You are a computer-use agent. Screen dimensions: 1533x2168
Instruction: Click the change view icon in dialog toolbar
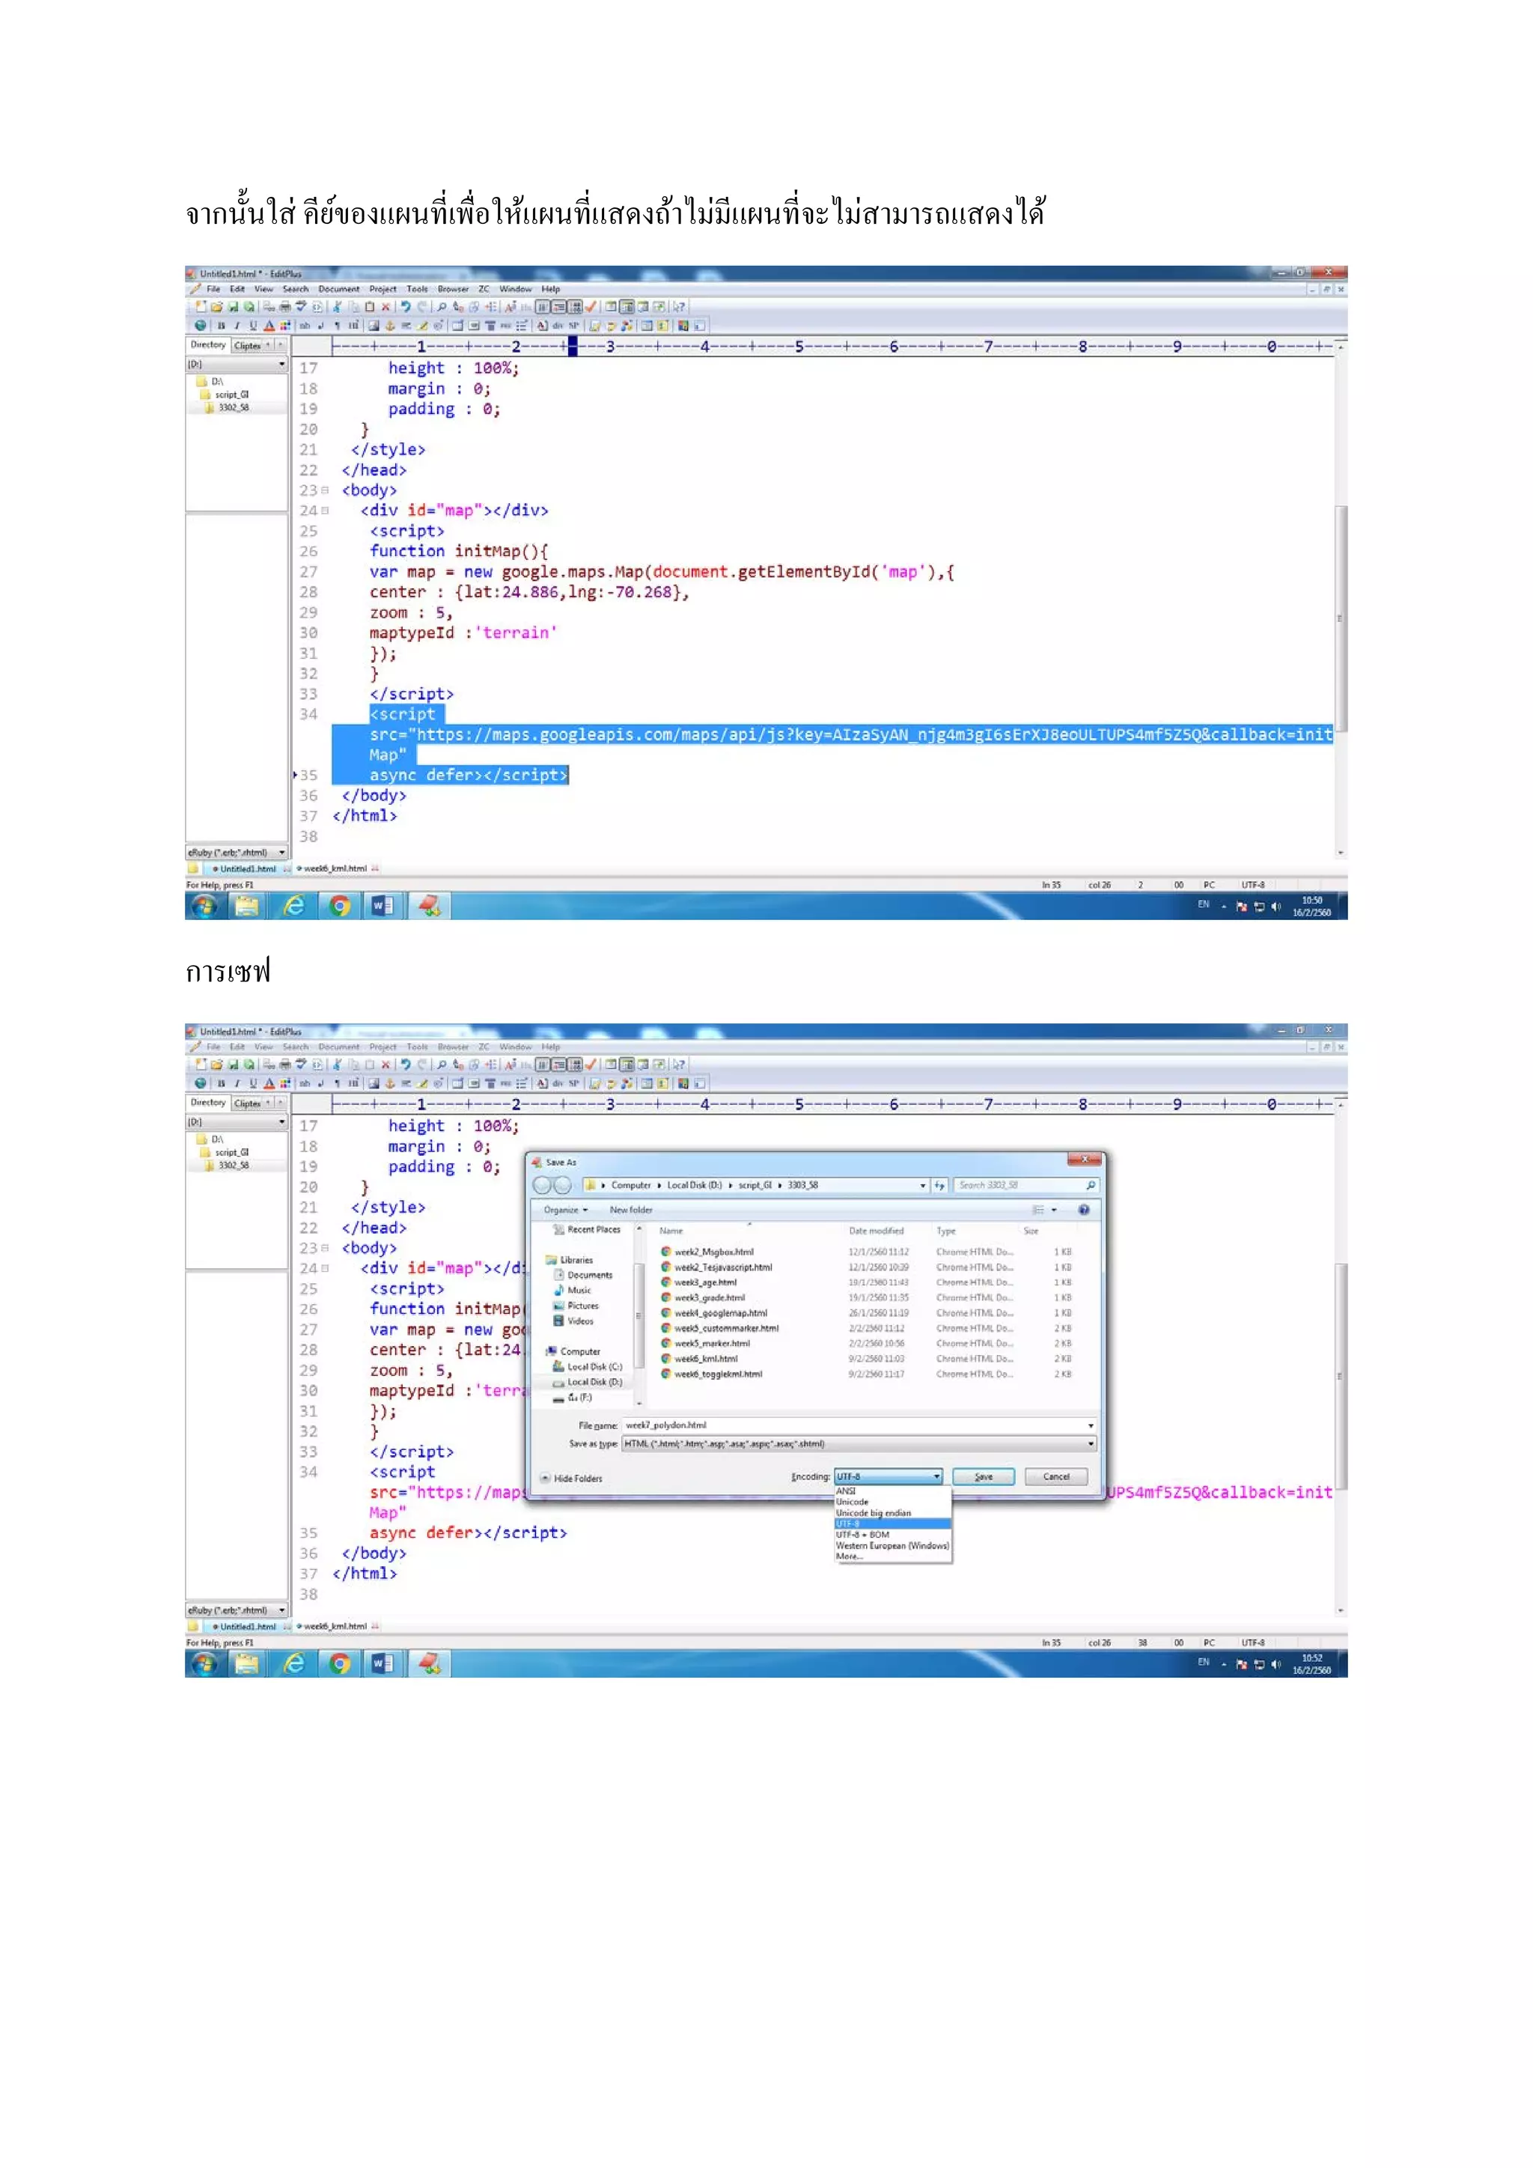tap(1038, 1210)
